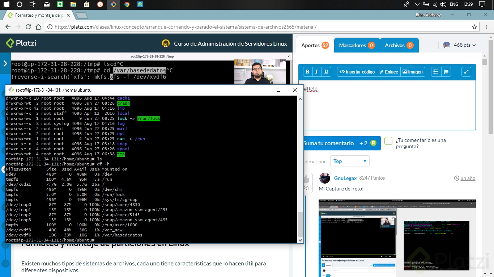Open the 'Top' sort order dropdown
The image size is (494, 277).
click(x=350, y=161)
